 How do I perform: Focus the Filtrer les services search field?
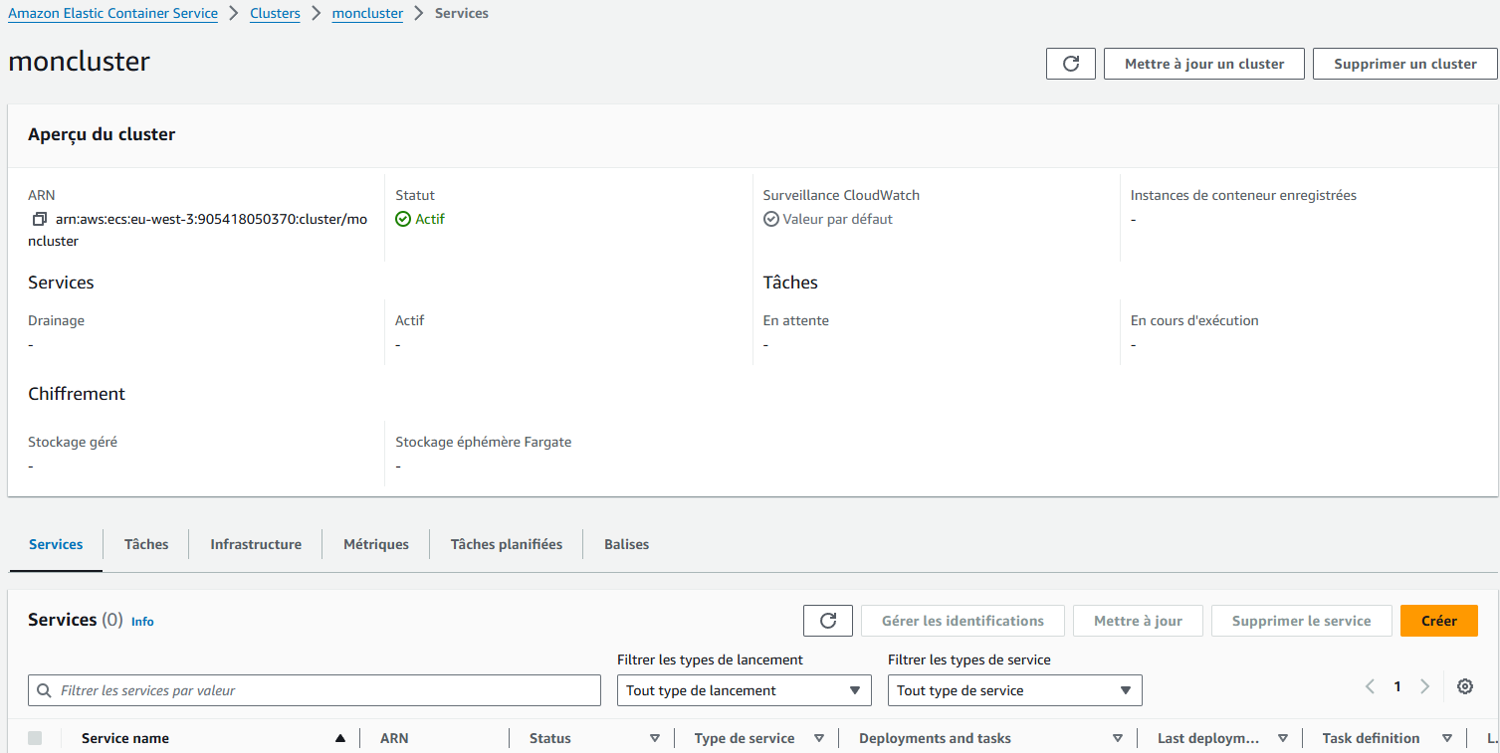[x=315, y=690]
